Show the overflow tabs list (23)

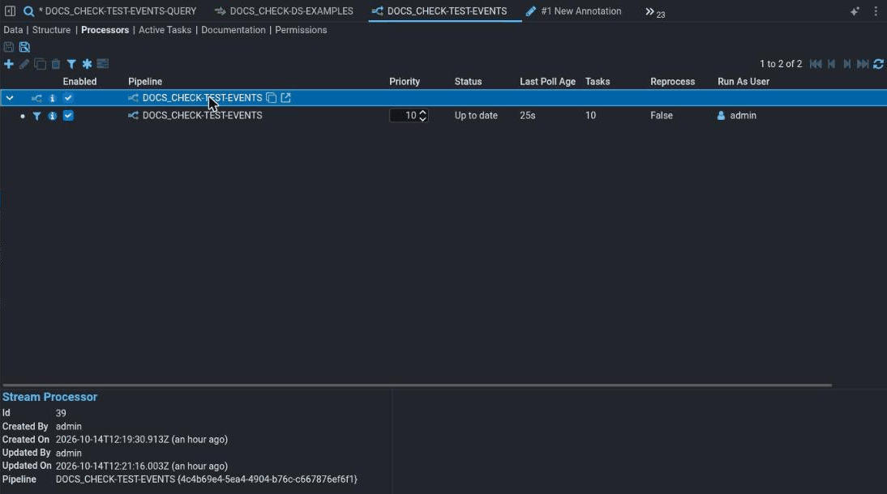[x=655, y=12]
